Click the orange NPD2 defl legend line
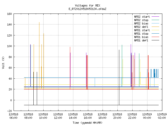Screen dimensions: 167x125 click(x=155, y=27)
